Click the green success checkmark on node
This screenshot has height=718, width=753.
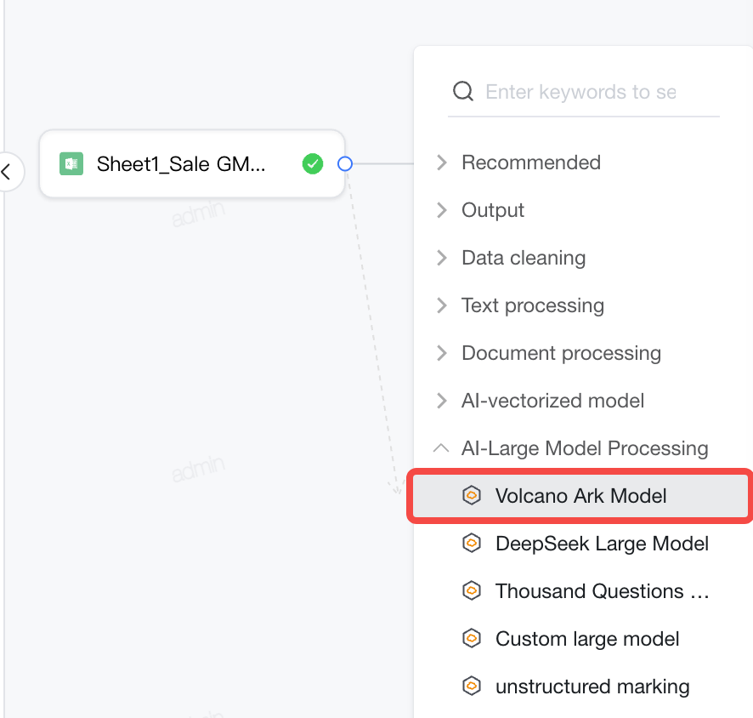pos(313,164)
